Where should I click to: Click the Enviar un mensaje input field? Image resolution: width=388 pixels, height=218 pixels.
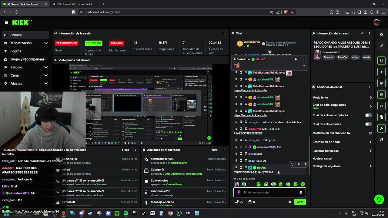(x=269, y=192)
